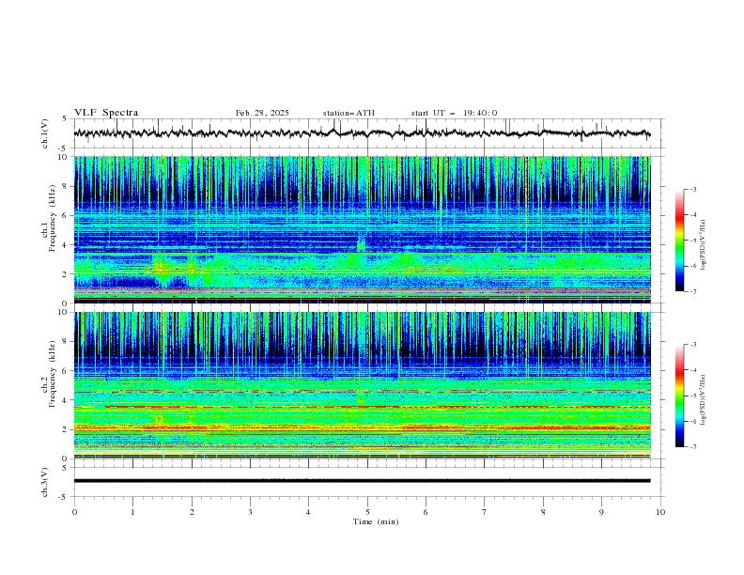Click the "-7" tick on ch.1 colorbar
This screenshot has width=744, height=575.
click(x=693, y=292)
